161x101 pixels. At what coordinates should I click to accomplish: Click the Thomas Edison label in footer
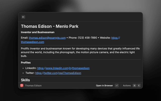(33, 86)
